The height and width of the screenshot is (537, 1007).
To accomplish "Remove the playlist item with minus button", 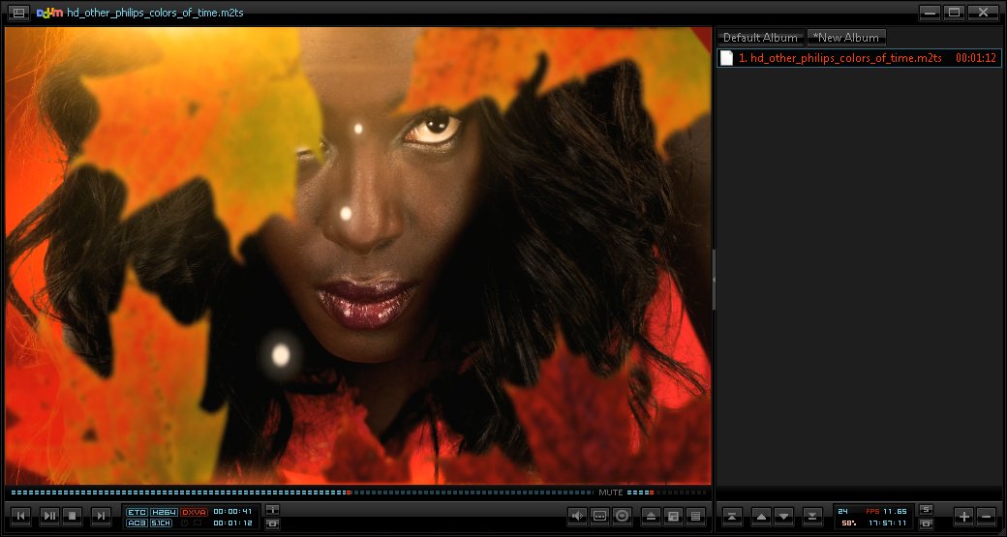I will (x=987, y=517).
